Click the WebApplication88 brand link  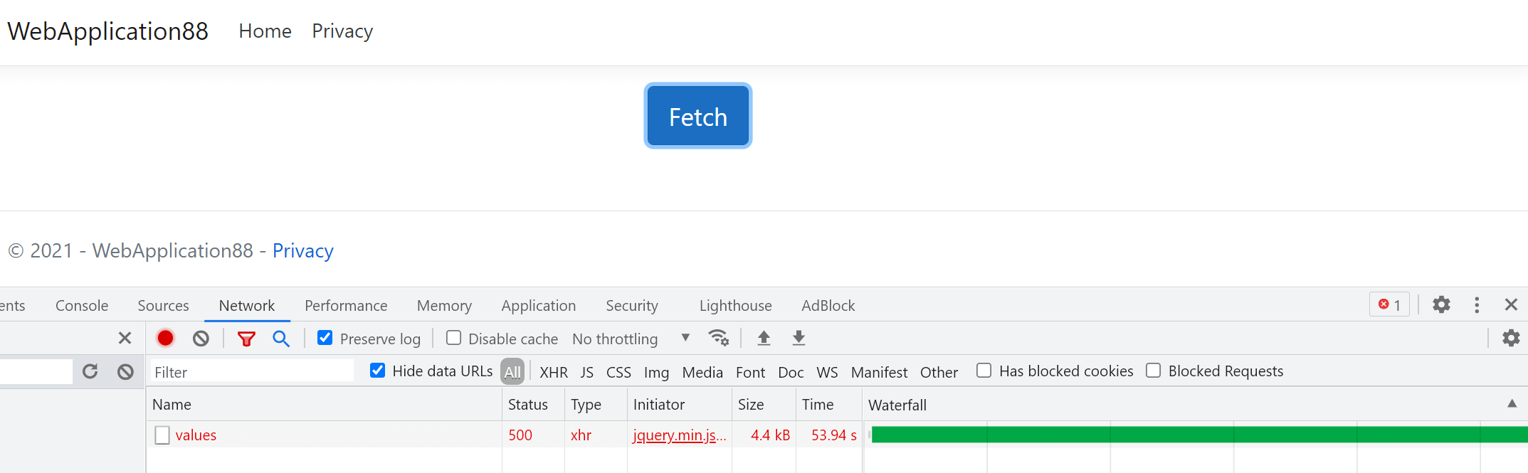(x=107, y=31)
